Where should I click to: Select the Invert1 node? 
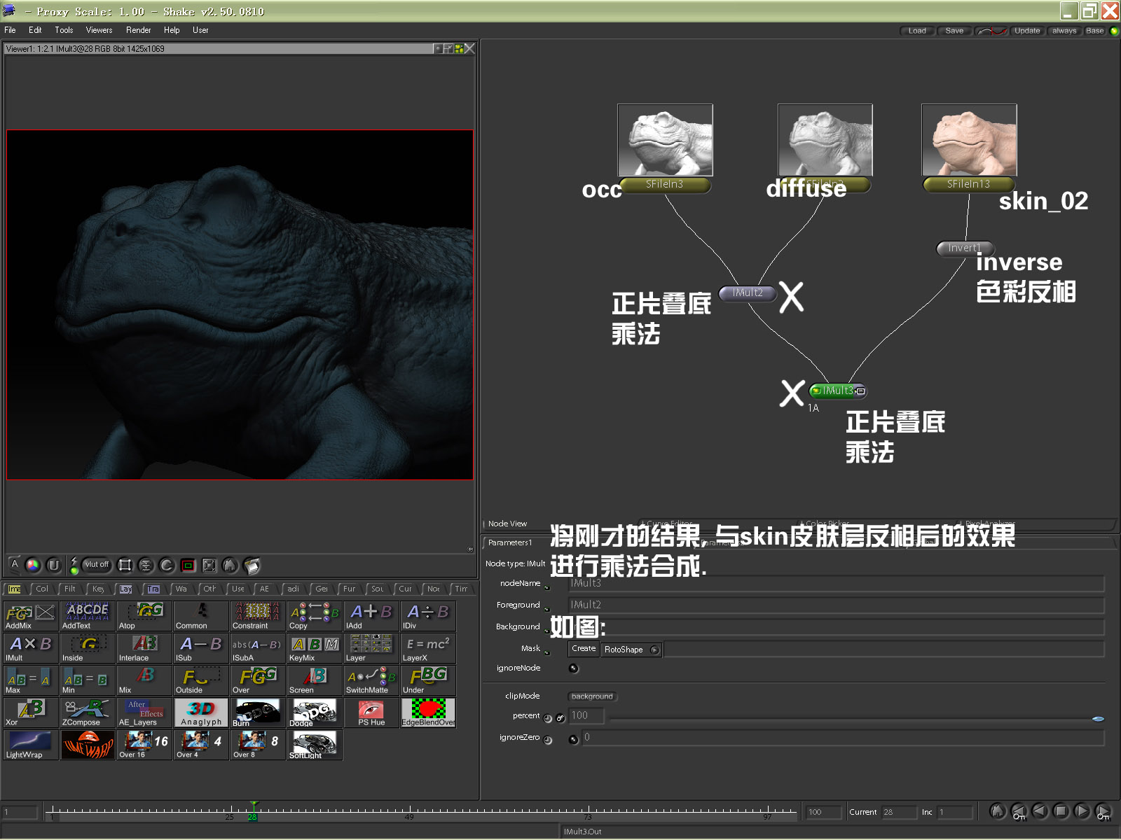click(x=965, y=248)
